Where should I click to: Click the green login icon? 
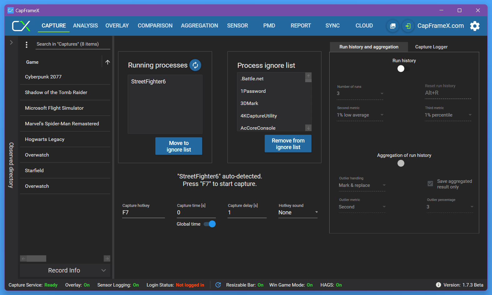click(408, 26)
